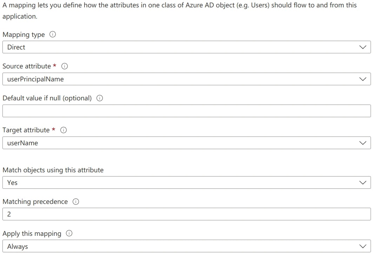The image size is (379, 253).
Task: Click the info icon beside Target attribute
Action: pyautogui.click(x=64, y=130)
